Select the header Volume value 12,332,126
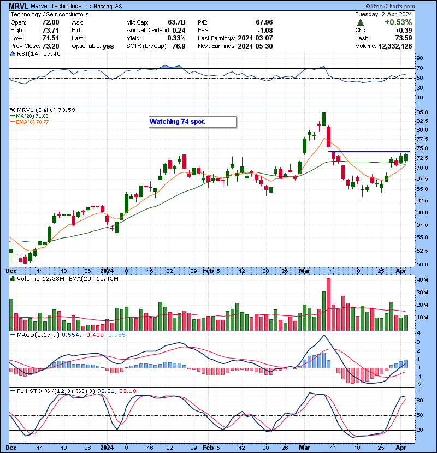This screenshot has width=437, height=453. (395, 46)
